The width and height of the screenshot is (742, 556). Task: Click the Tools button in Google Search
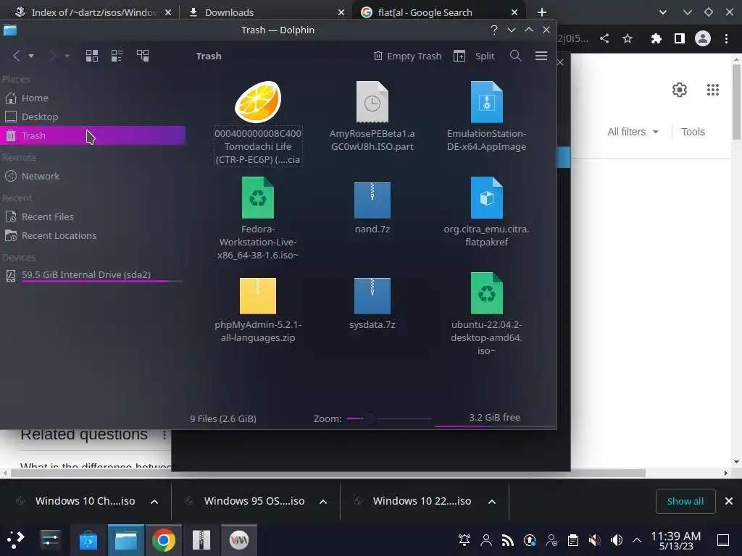pyautogui.click(x=693, y=132)
